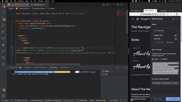Open the Accounts icon in the activity bar
The height and width of the screenshot is (102, 182).
point(3,89)
